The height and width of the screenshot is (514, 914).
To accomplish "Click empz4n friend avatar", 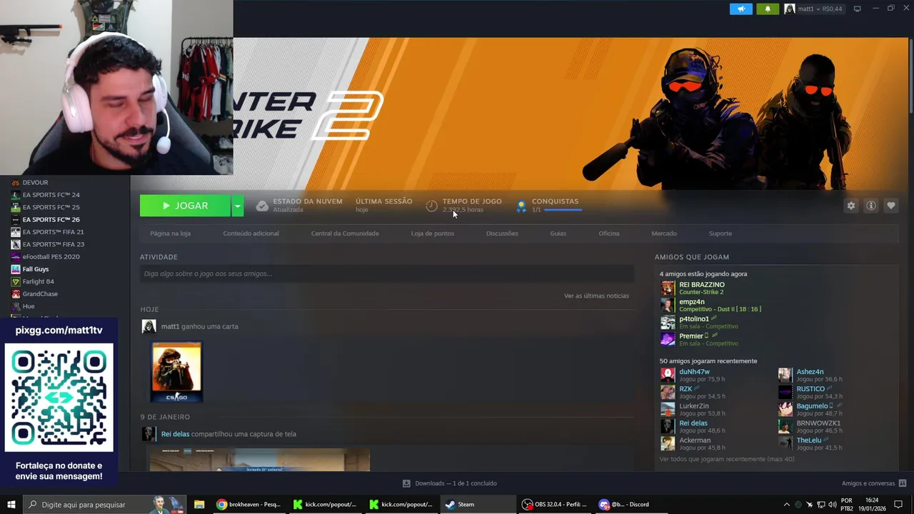I will [668, 305].
